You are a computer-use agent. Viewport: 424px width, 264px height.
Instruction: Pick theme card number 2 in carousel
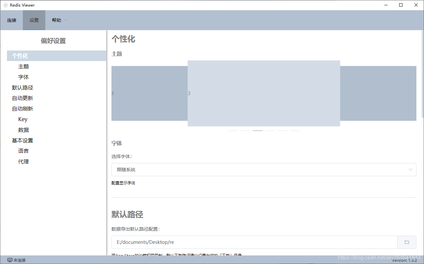149,93
